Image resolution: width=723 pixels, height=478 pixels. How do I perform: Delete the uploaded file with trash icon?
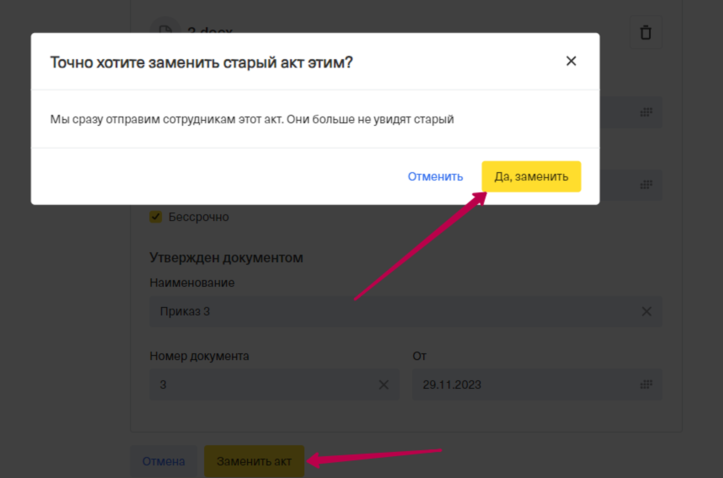(x=646, y=32)
